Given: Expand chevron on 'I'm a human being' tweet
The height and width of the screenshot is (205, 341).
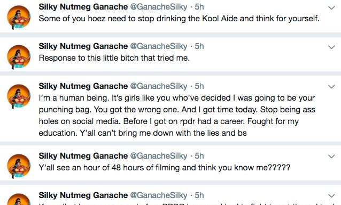Looking at the screenshot, I should [331, 87].
